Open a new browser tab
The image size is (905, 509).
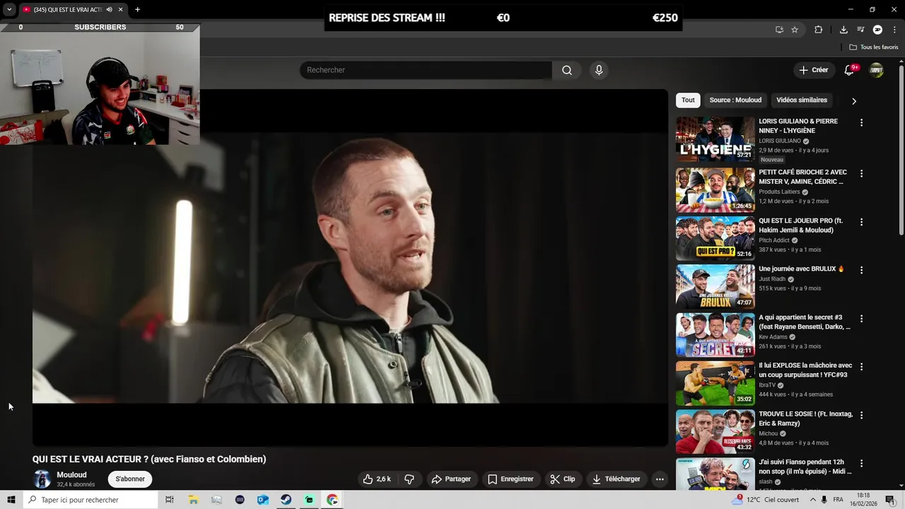coord(137,10)
